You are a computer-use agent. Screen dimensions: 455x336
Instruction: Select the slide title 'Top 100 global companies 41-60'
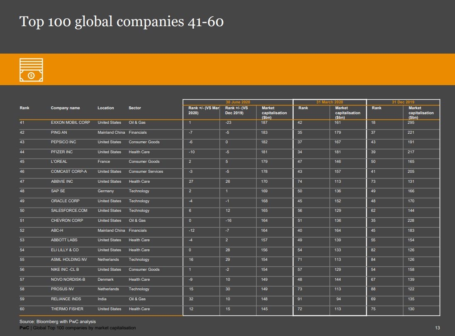point(121,22)
